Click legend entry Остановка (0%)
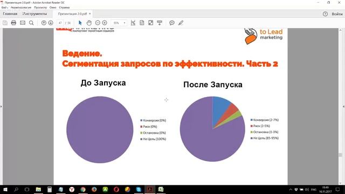 [153, 133]
